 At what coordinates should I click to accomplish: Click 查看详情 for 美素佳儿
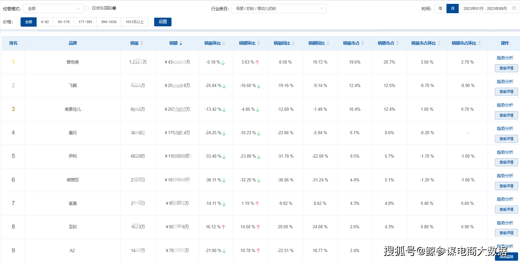(507, 115)
